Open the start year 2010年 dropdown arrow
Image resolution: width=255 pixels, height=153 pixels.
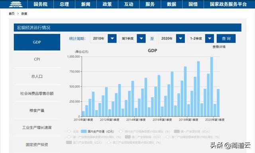pos(112,39)
